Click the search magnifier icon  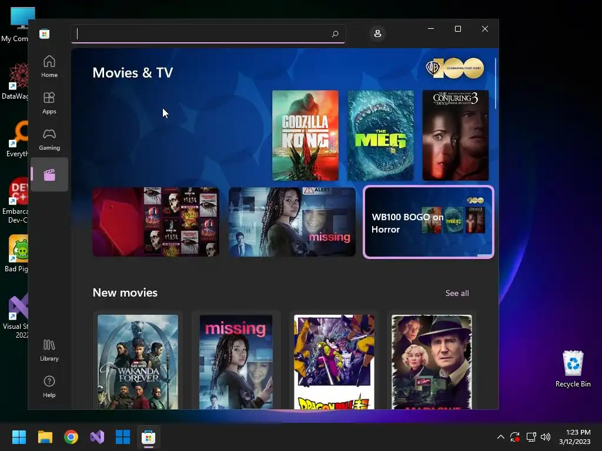[335, 33]
